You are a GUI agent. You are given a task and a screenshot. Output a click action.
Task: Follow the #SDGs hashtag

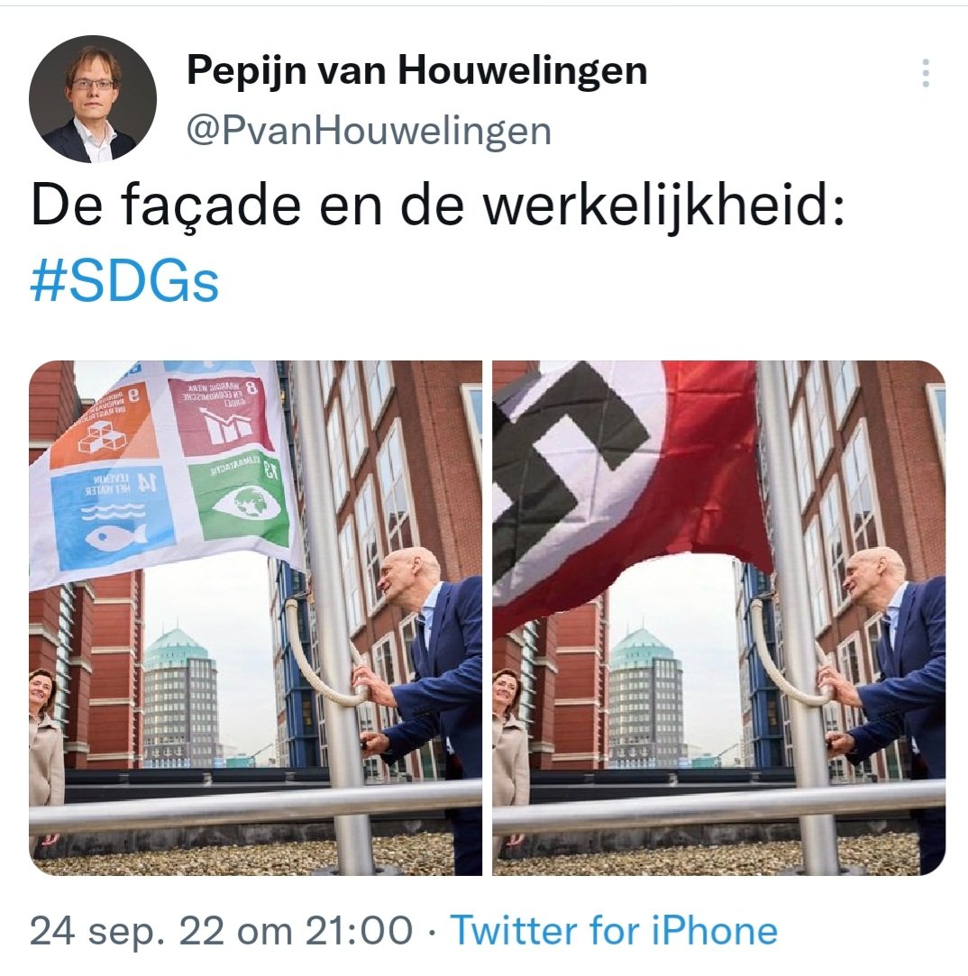[124, 281]
